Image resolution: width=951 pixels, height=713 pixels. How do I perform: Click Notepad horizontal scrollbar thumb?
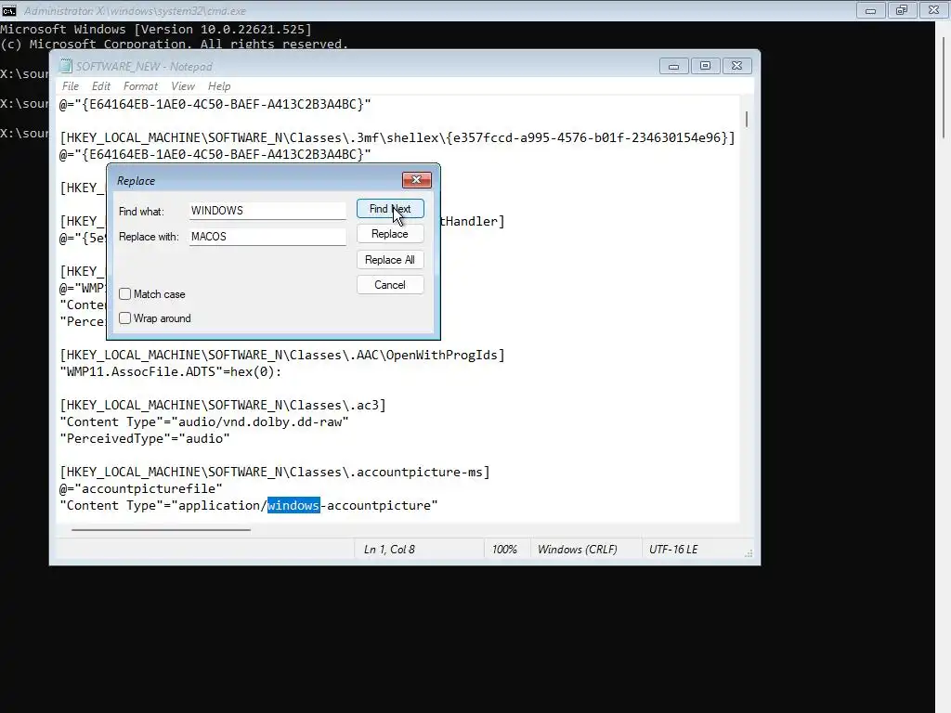(161, 530)
